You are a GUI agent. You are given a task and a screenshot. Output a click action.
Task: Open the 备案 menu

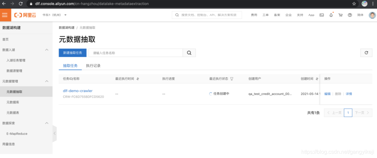click(x=277, y=15)
